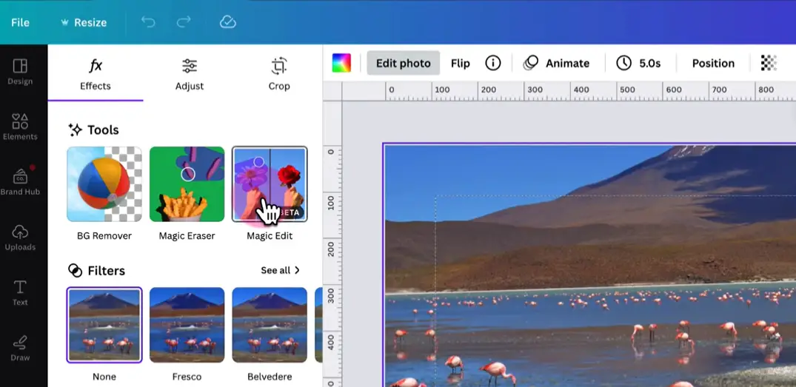The image size is (796, 387).
Task: Open the Uploads sidebar panel
Action: [20, 238]
